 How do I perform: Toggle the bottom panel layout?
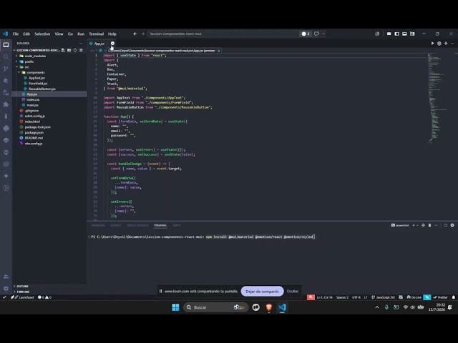(x=404, y=34)
